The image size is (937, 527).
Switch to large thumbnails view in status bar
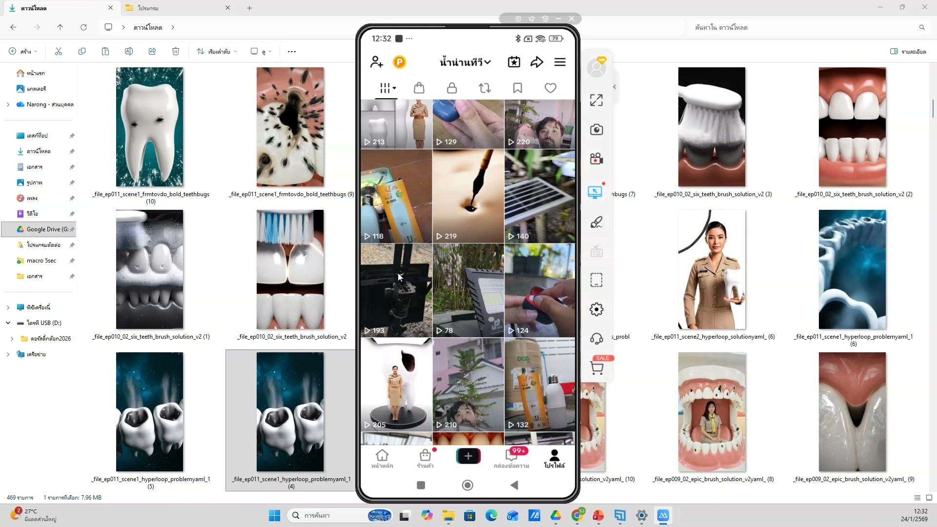(x=929, y=498)
